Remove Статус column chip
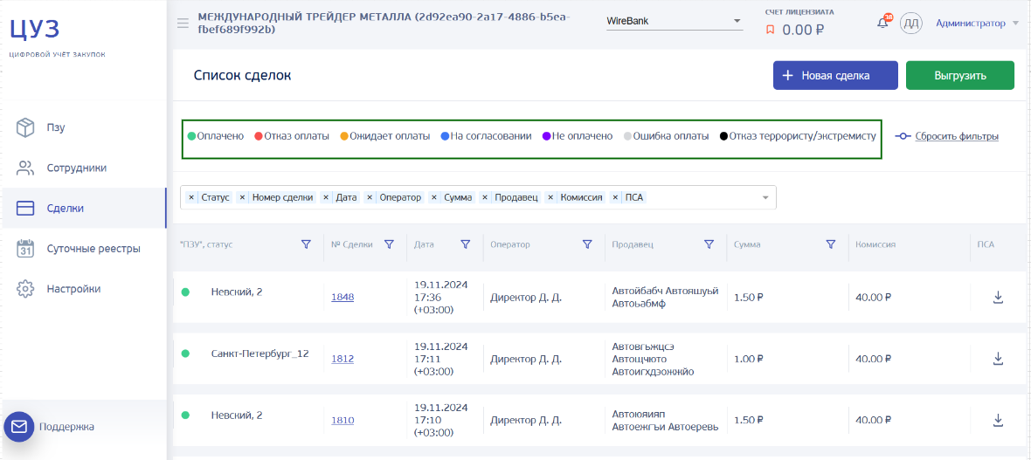Image resolution: width=1031 pixels, height=460 pixels. [x=191, y=197]
